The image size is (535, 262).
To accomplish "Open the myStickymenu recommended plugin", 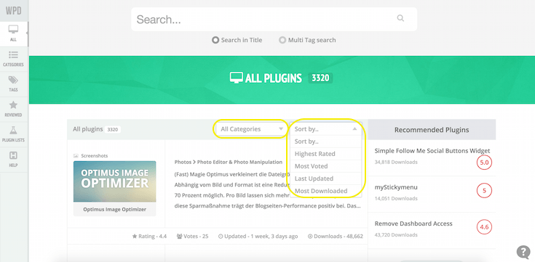I will click(396, 187).
